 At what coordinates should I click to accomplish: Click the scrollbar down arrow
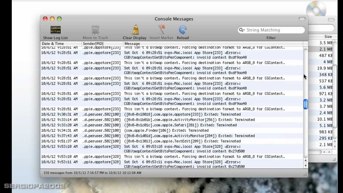(305, 166)
